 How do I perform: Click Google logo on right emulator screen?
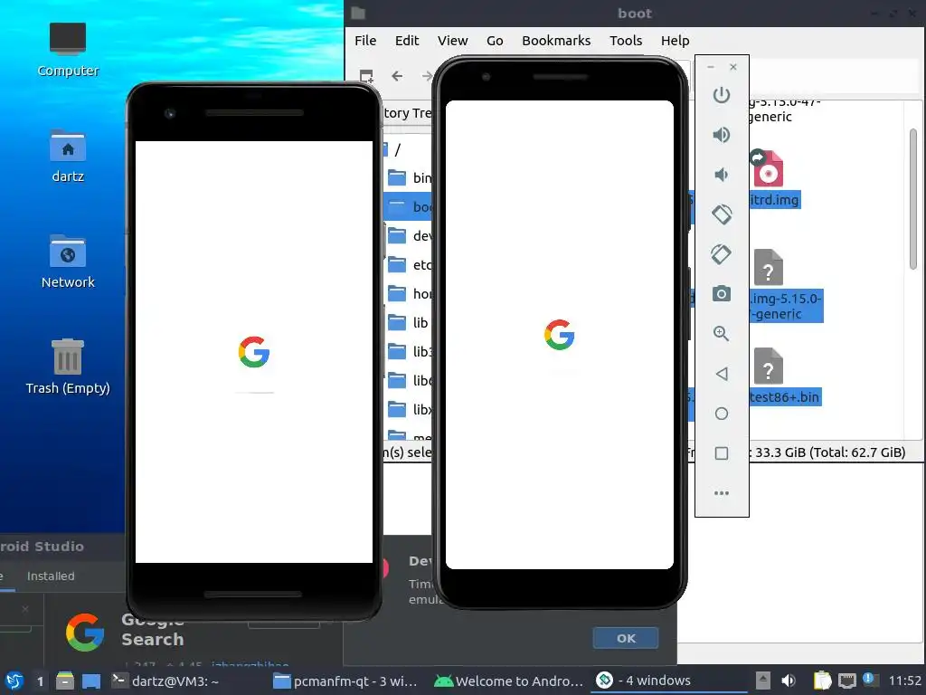click(x=559, y=335)
